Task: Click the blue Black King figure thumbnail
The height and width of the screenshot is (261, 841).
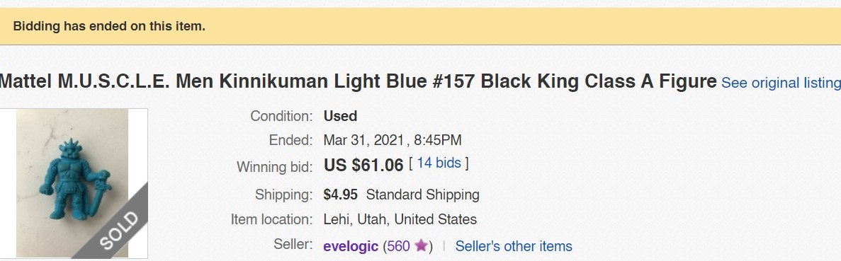Action: tap(74, 183)
